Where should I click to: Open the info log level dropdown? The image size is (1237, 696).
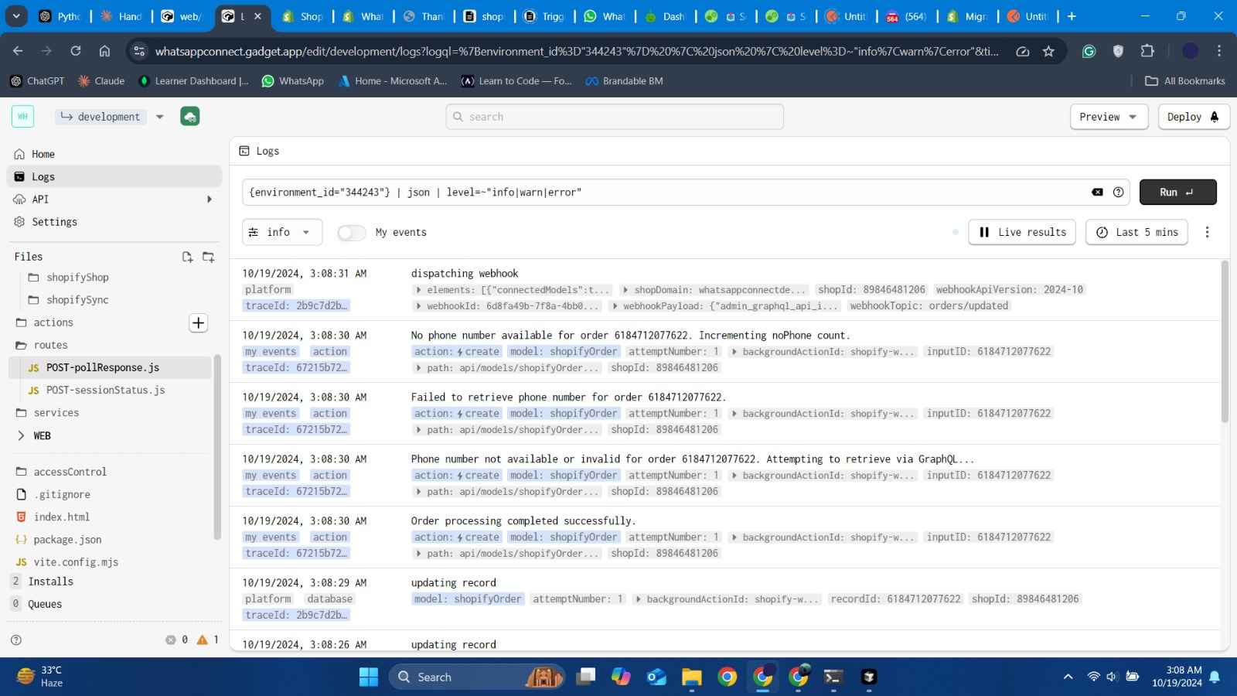(282, 232)
